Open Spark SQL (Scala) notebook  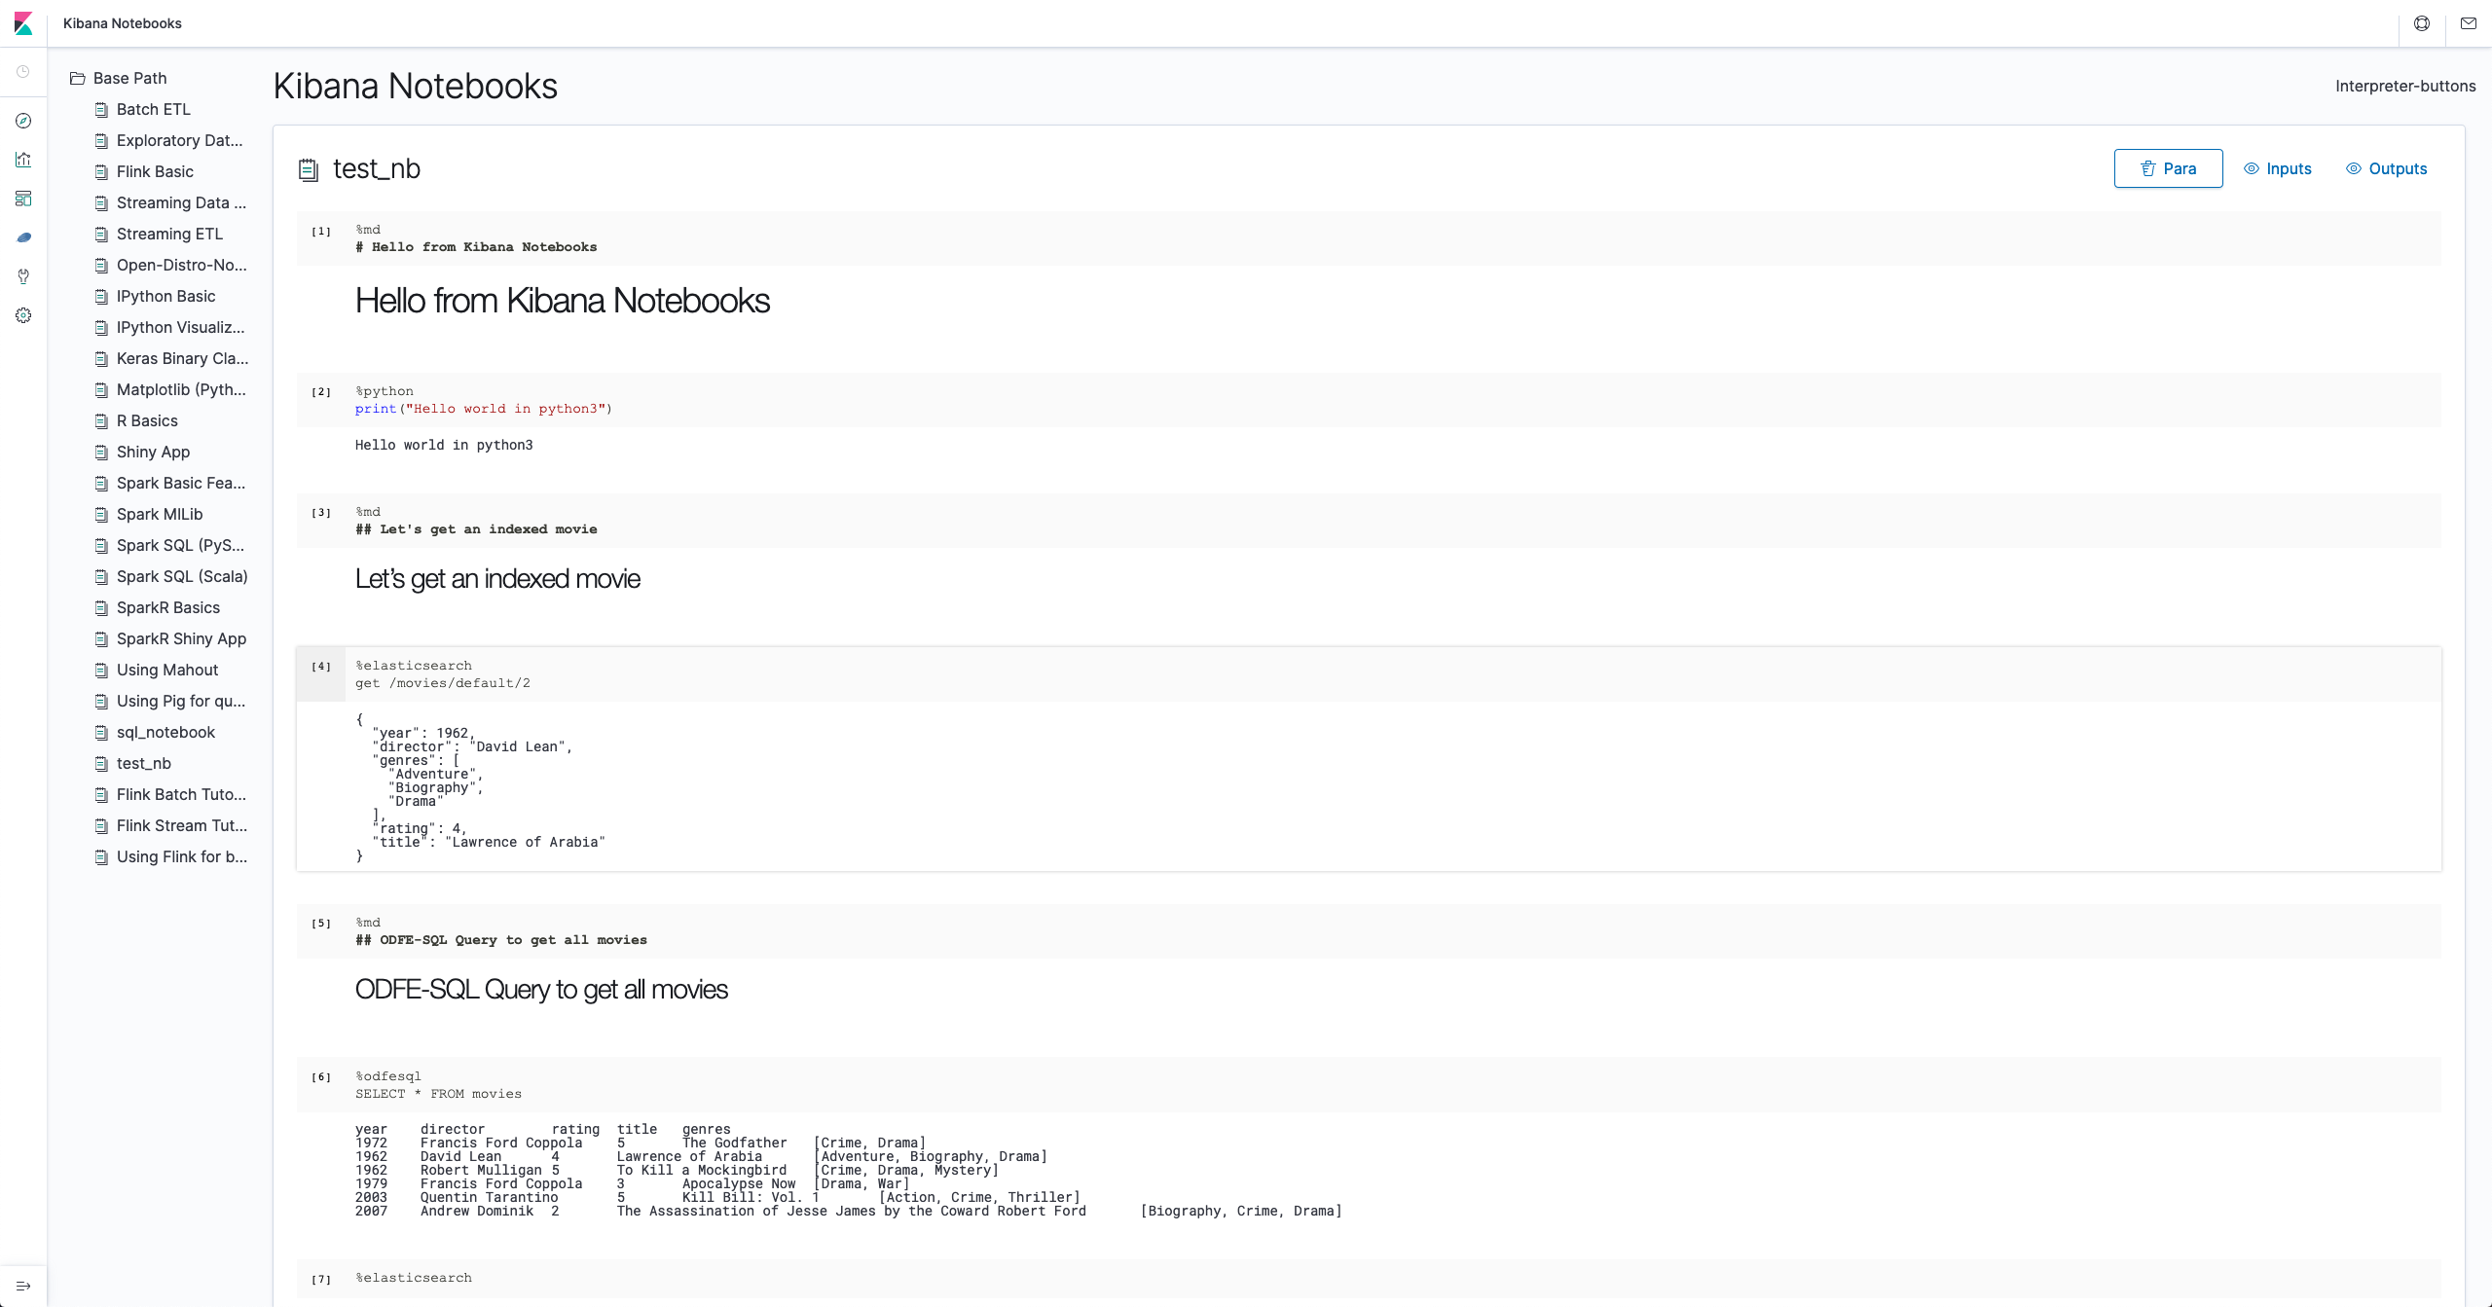coord(182,576)
